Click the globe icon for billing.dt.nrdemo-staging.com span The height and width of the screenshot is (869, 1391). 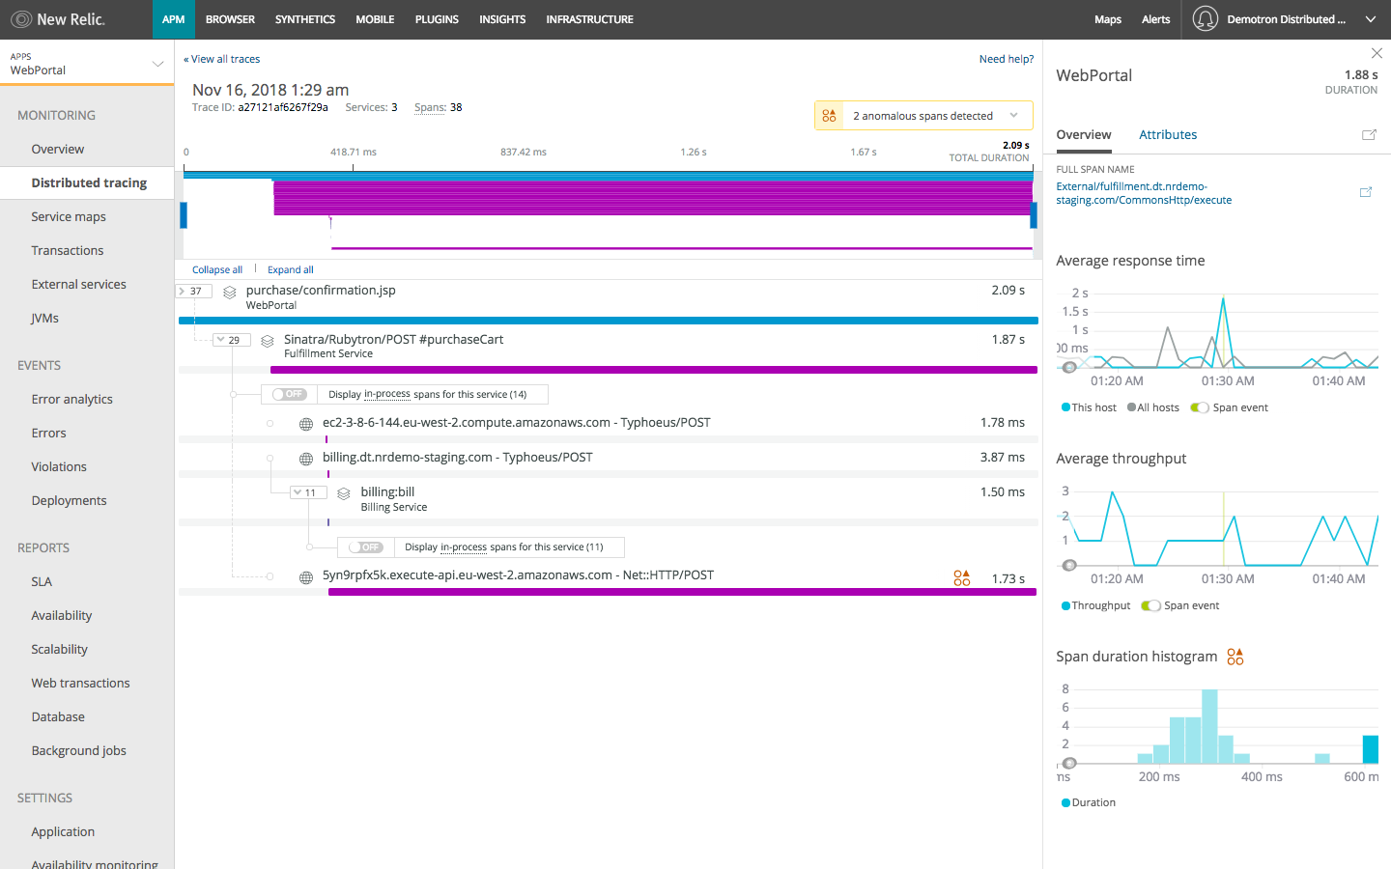tap(306, 459)
